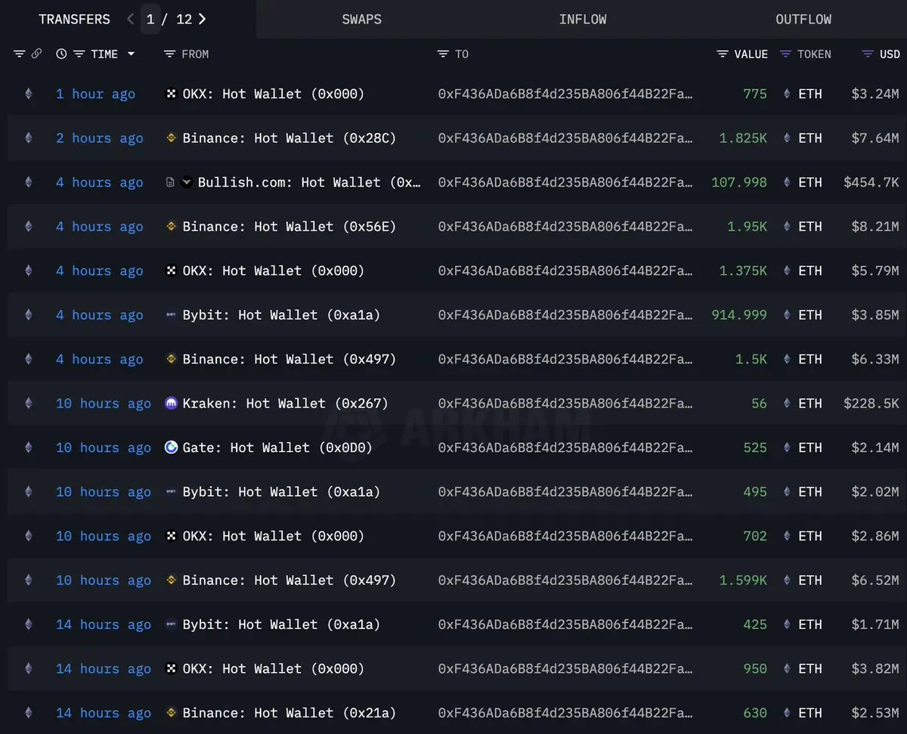This screenshot has height=734, width=907.
Task: Open the '2 hours ago' transaction link
Action: [x=99, y=138]
